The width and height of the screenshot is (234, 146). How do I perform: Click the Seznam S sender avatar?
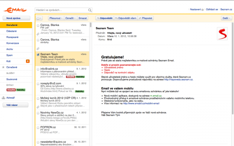[222, 34]
